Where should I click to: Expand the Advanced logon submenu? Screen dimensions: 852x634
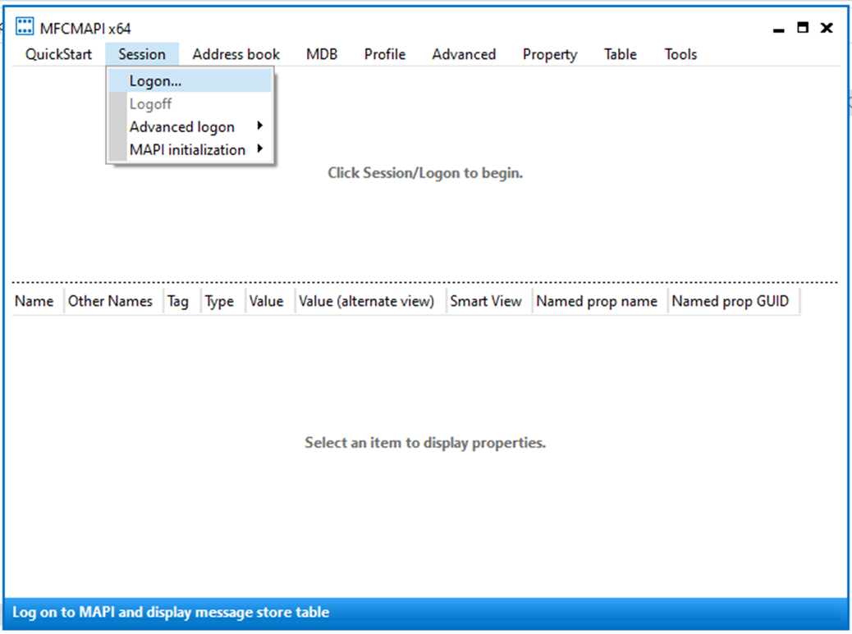[x=181, y=126]
